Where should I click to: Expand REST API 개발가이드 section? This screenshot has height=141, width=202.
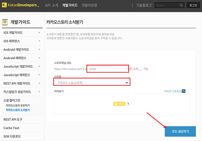[x=22, y=84]
